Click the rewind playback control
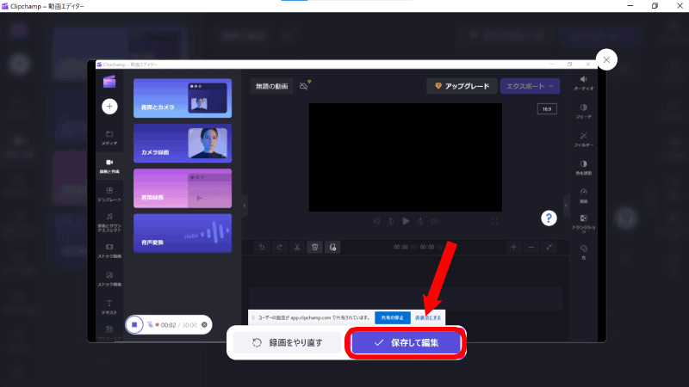The height and width of the screenshot is (387, 689). [x=391, y=221]
